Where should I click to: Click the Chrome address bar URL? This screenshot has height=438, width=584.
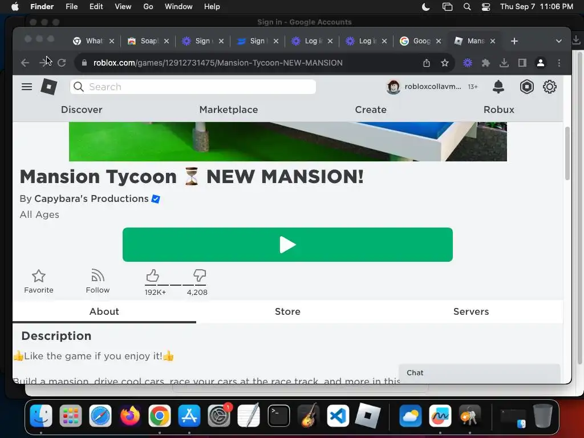pyautogui.click(x=218, y=63)
